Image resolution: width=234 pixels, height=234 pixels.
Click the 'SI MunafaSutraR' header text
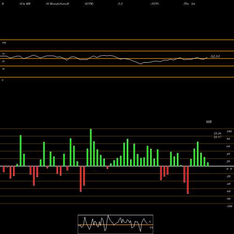[58, 4]
